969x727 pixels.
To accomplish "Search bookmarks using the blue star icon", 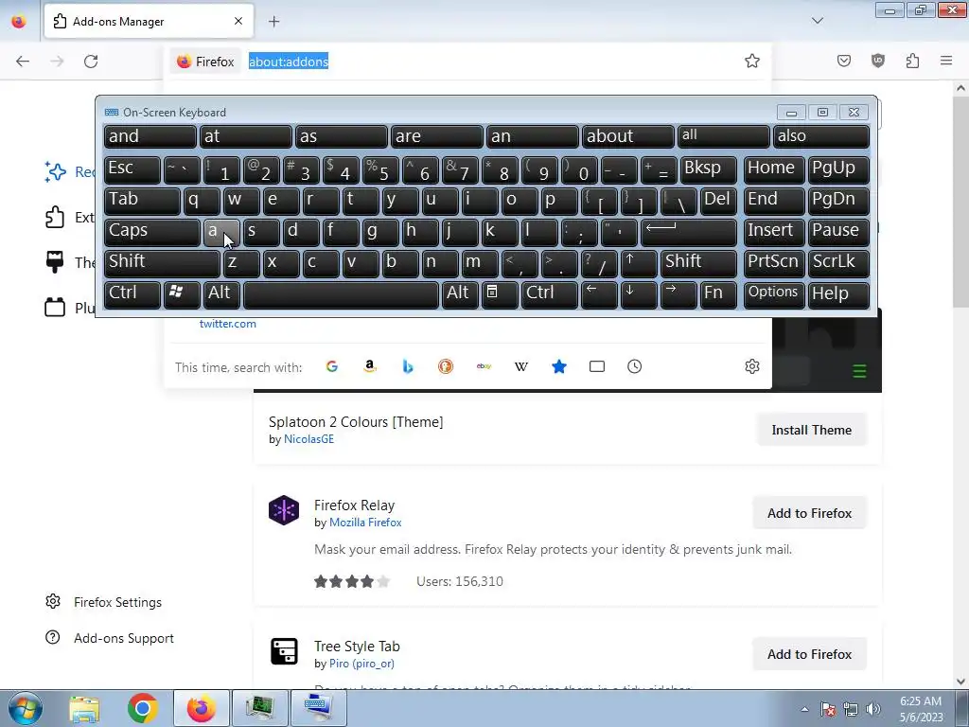I will [x=559, y=366].
